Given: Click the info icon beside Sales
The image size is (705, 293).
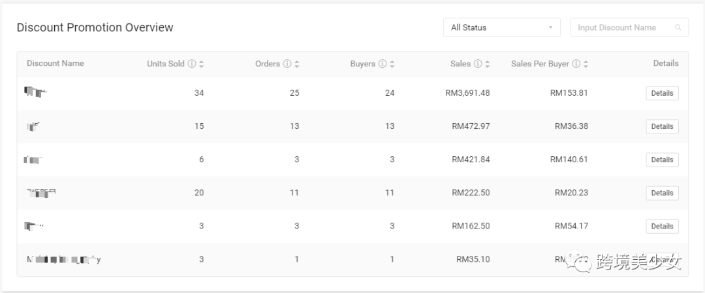Looking at the screenshot, I should pyautogui.click(x=478, y=64).
